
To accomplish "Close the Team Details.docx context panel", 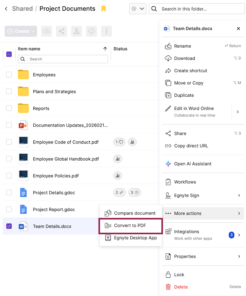I will click(238, 29).
